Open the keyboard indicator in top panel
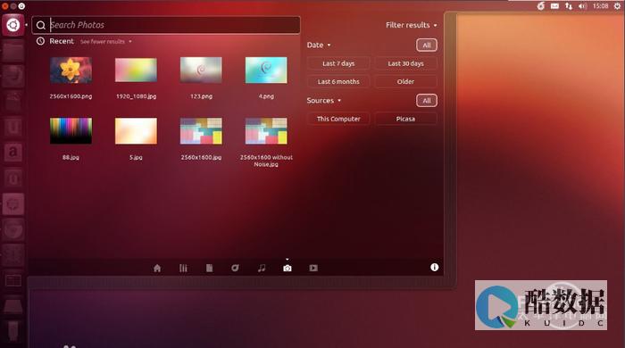 (x=554, y=6)
